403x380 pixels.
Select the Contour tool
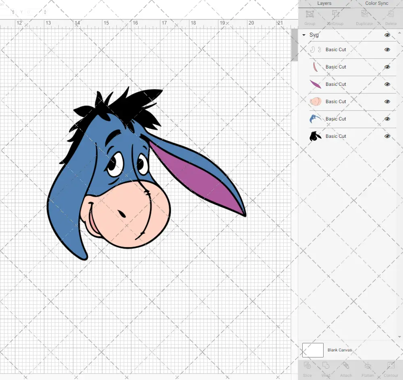pos(391,365)
